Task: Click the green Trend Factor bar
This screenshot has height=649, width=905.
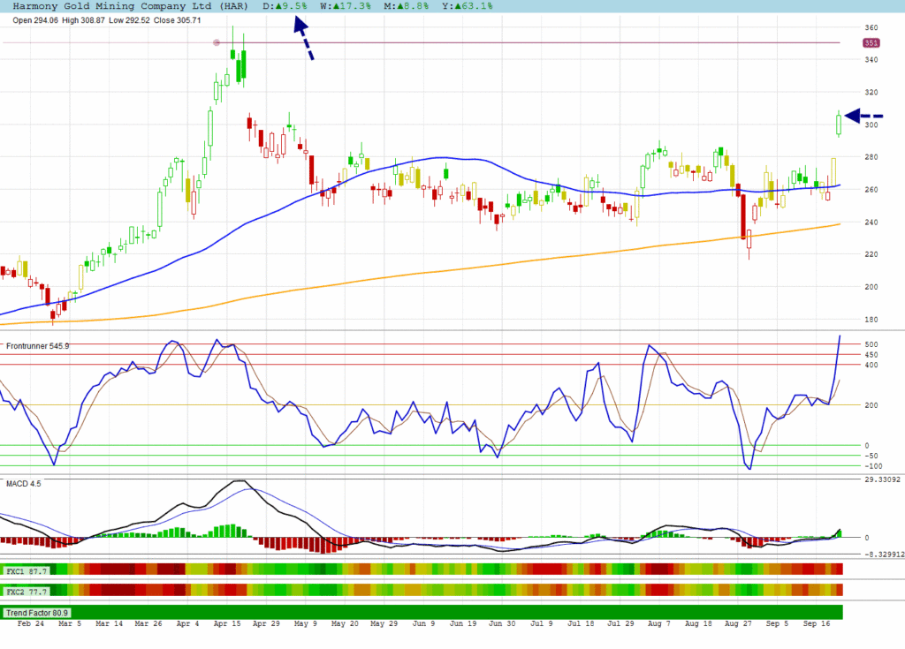Action: [442, 612]
